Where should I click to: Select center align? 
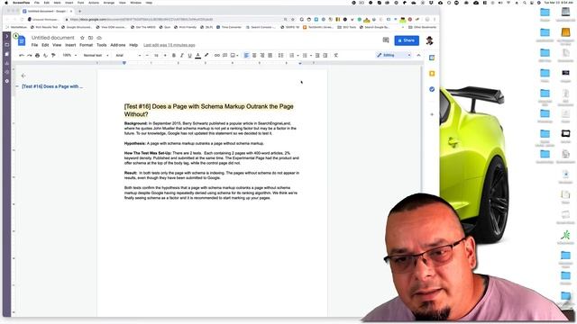point(254,55)
